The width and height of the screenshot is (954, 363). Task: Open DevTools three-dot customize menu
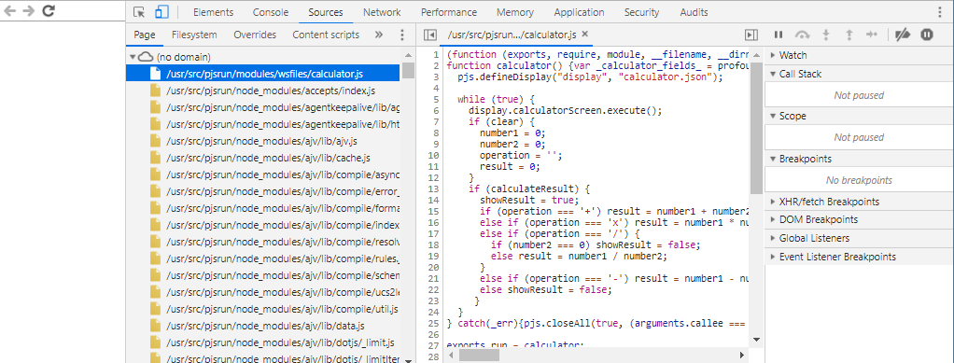(x=941, y=12)
